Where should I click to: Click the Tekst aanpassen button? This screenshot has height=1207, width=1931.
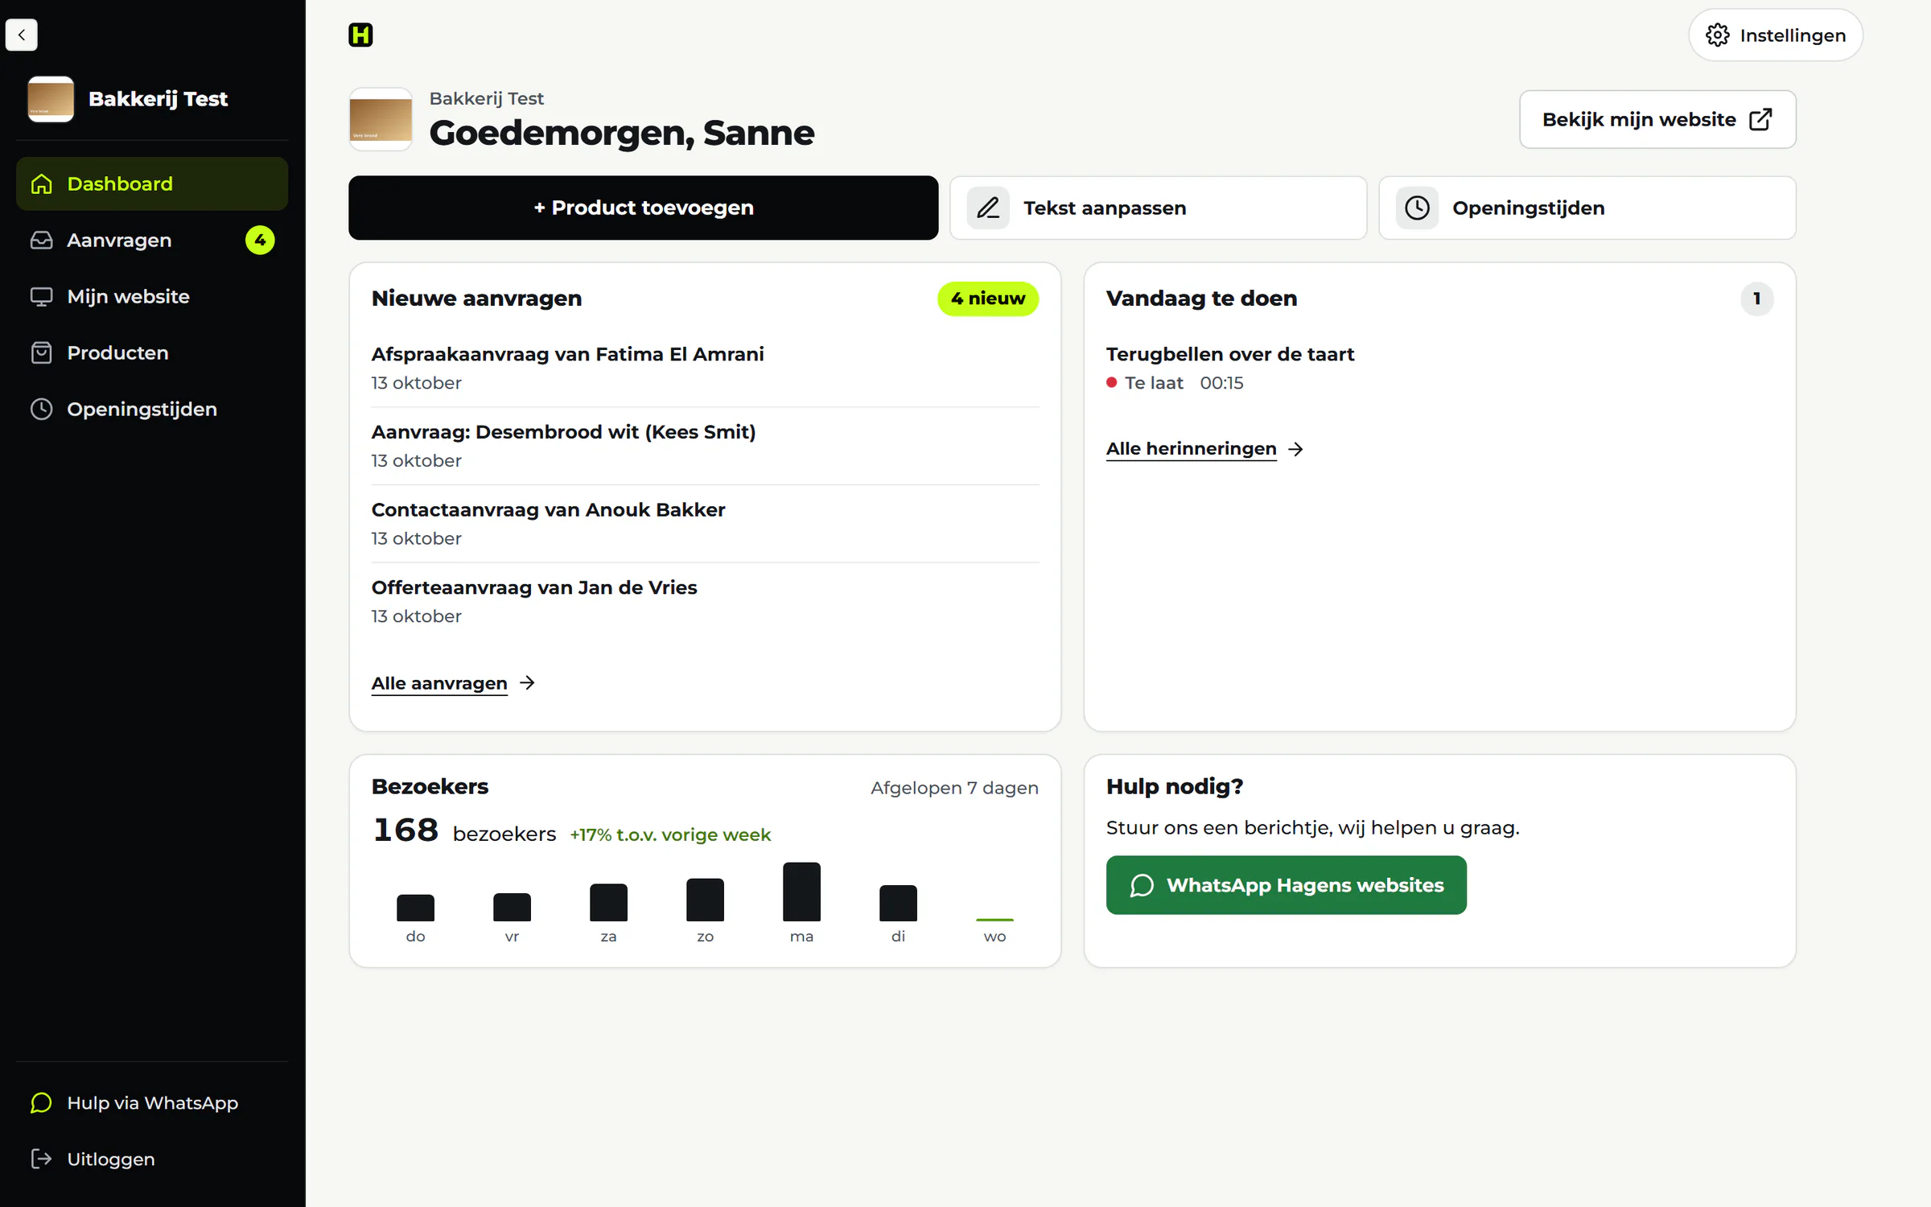pos(1158,208)
